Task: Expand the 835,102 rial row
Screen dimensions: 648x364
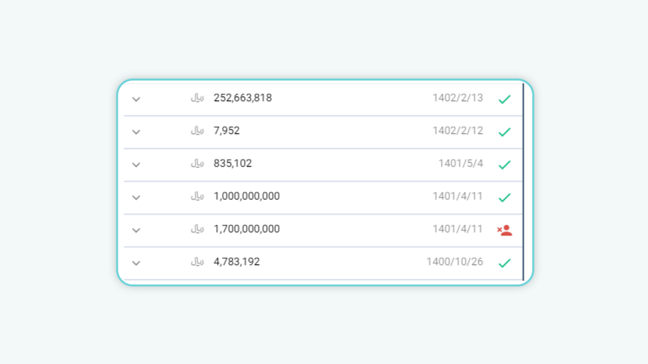Action: click(136, 165)
